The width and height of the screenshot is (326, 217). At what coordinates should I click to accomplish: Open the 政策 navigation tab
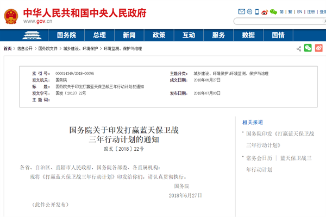click(x=159, y=35)
